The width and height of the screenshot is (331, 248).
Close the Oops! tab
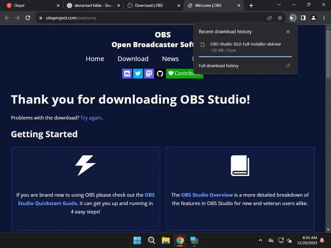58,6
